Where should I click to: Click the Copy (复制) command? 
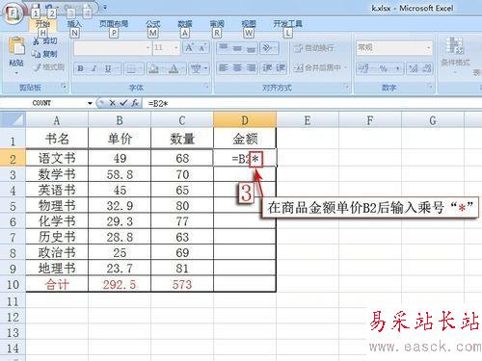coord(44,54)
